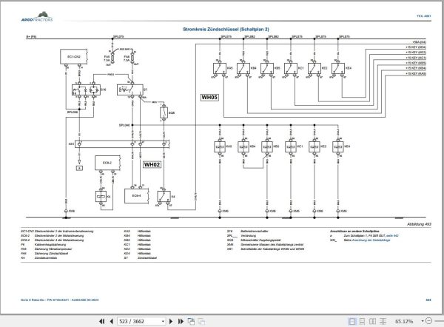Jump to the last page
This screenshot has height=327, width=444.
tap(181, 321)
